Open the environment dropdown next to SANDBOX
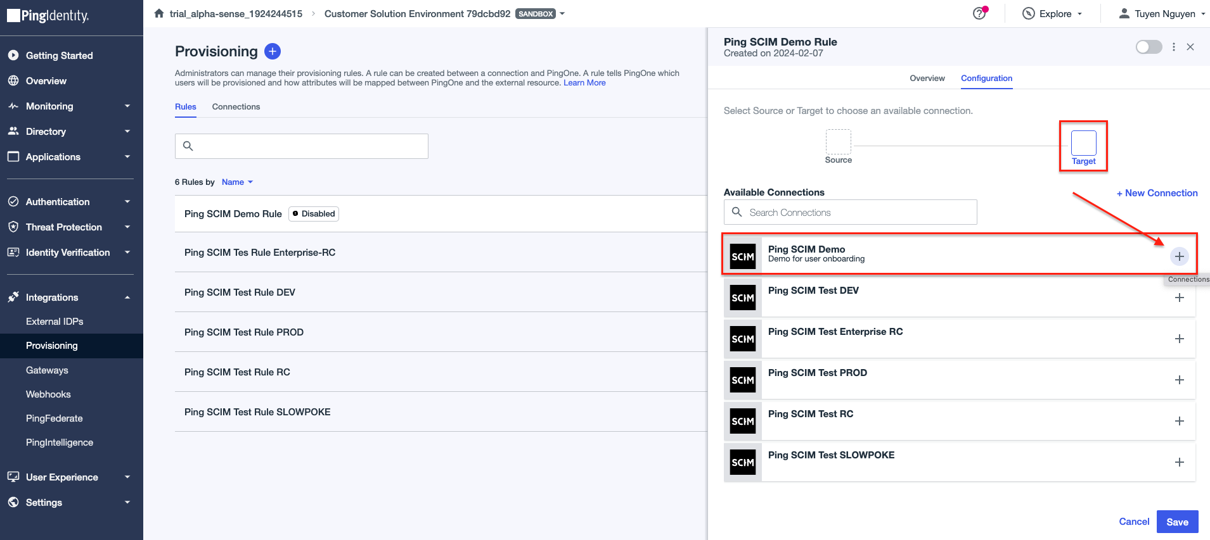Screen dimensions: 1210x540 (562, 13)
